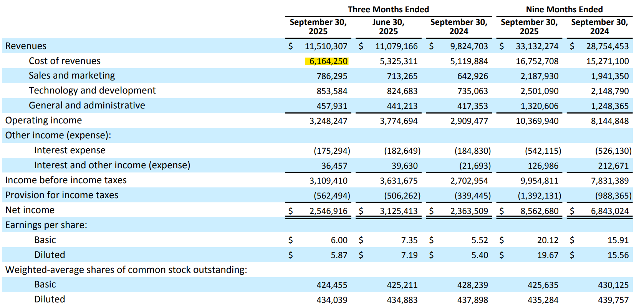Click Provision for income taxes label
The image size is (634, 307).
61,195
